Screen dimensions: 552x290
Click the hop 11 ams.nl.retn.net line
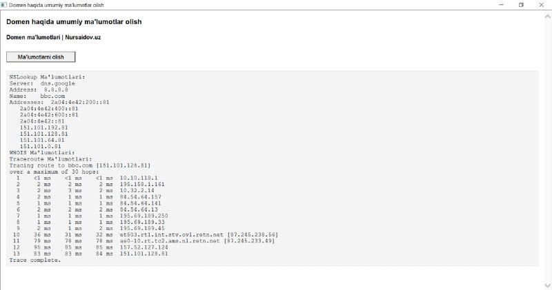144,241
